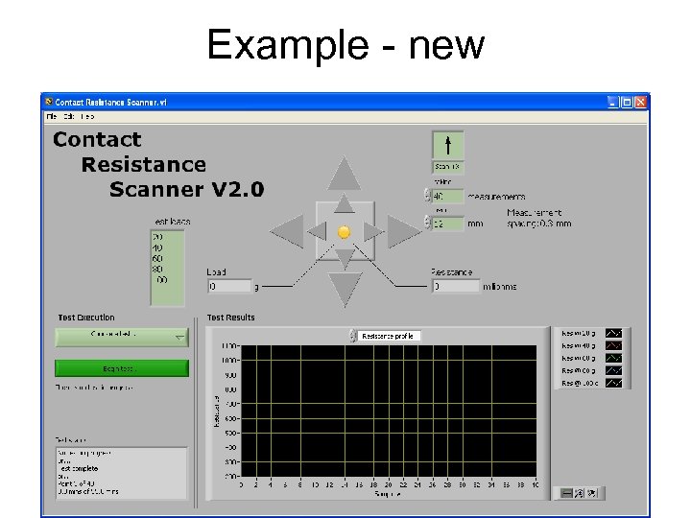
Task: Click the yellow center probe indicator
Action: 345,232
